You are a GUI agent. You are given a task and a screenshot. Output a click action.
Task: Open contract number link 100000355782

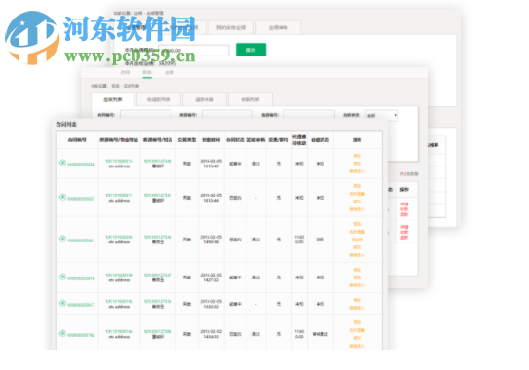(x=81, y=335)
